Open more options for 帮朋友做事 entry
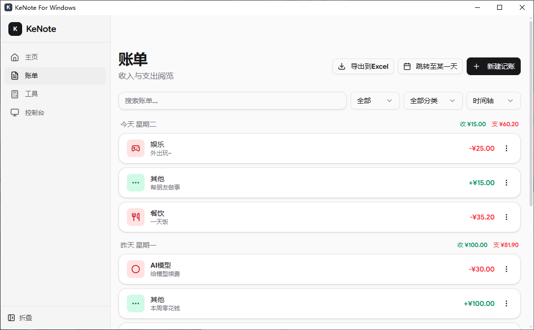Image resolution: width=534 pixels, height=330 pixels. pyautogui.click(x=506, y=183)
